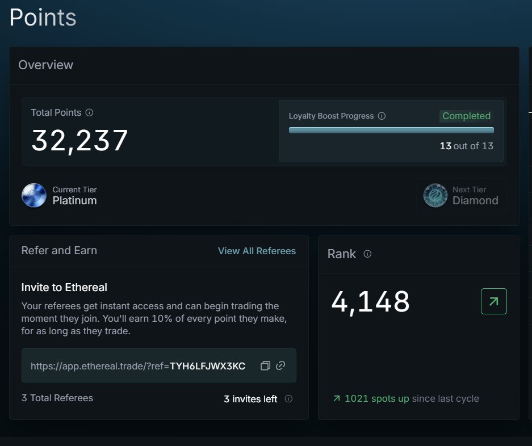Click the Current Tier Platinum label
532x446 pixels.
click(74, 195)
